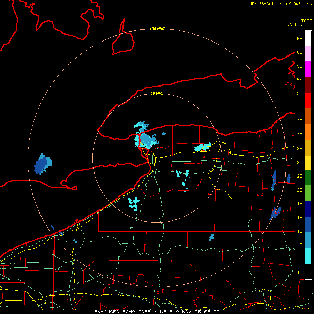Click the legend value '62'
This screenshot has width=314, height=314.
click(300, 52)
